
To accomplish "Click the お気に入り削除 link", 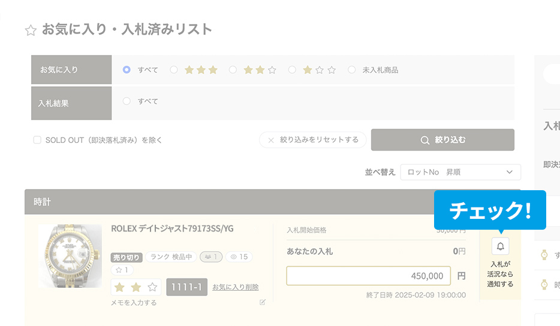I will 236,287.
